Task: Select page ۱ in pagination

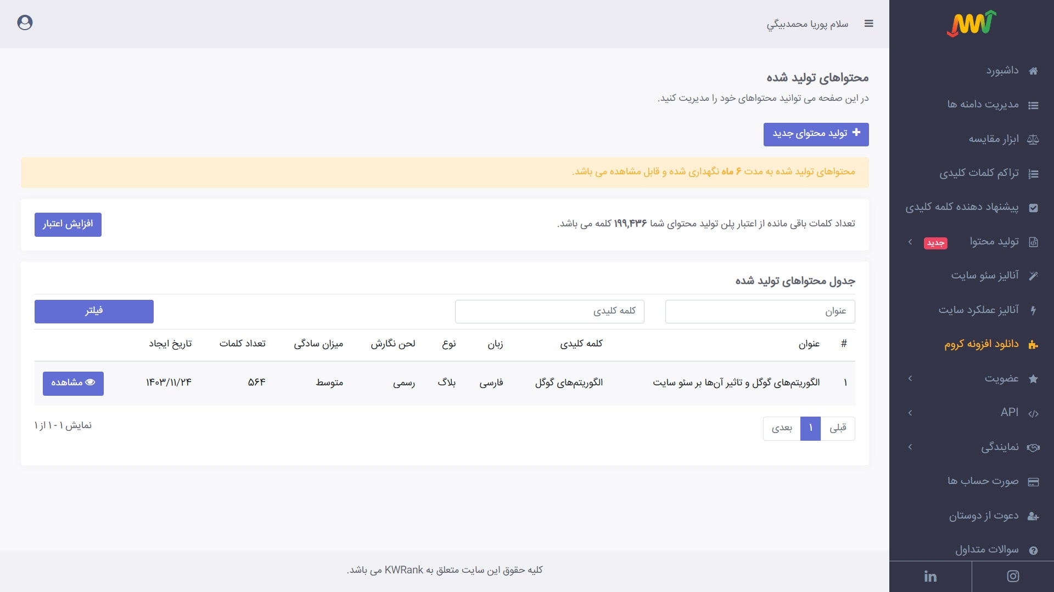Action: point(810,428)
